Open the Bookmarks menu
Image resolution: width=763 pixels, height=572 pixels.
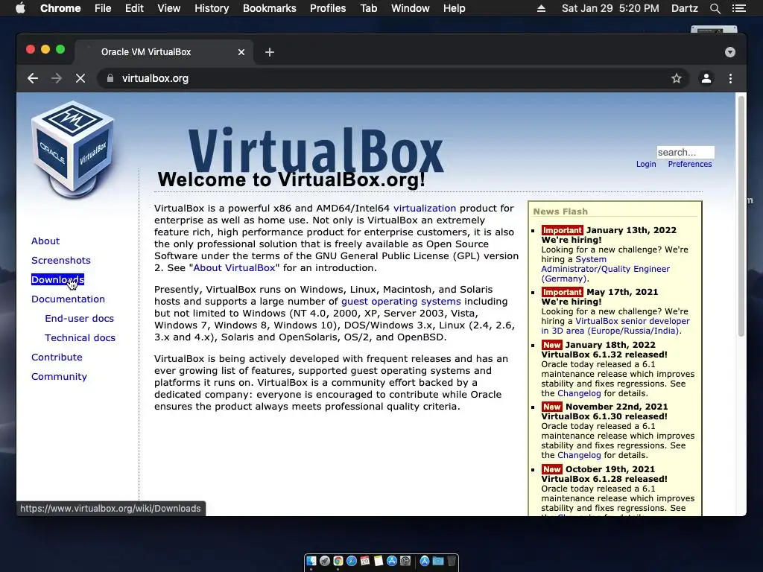coord(270,8)
